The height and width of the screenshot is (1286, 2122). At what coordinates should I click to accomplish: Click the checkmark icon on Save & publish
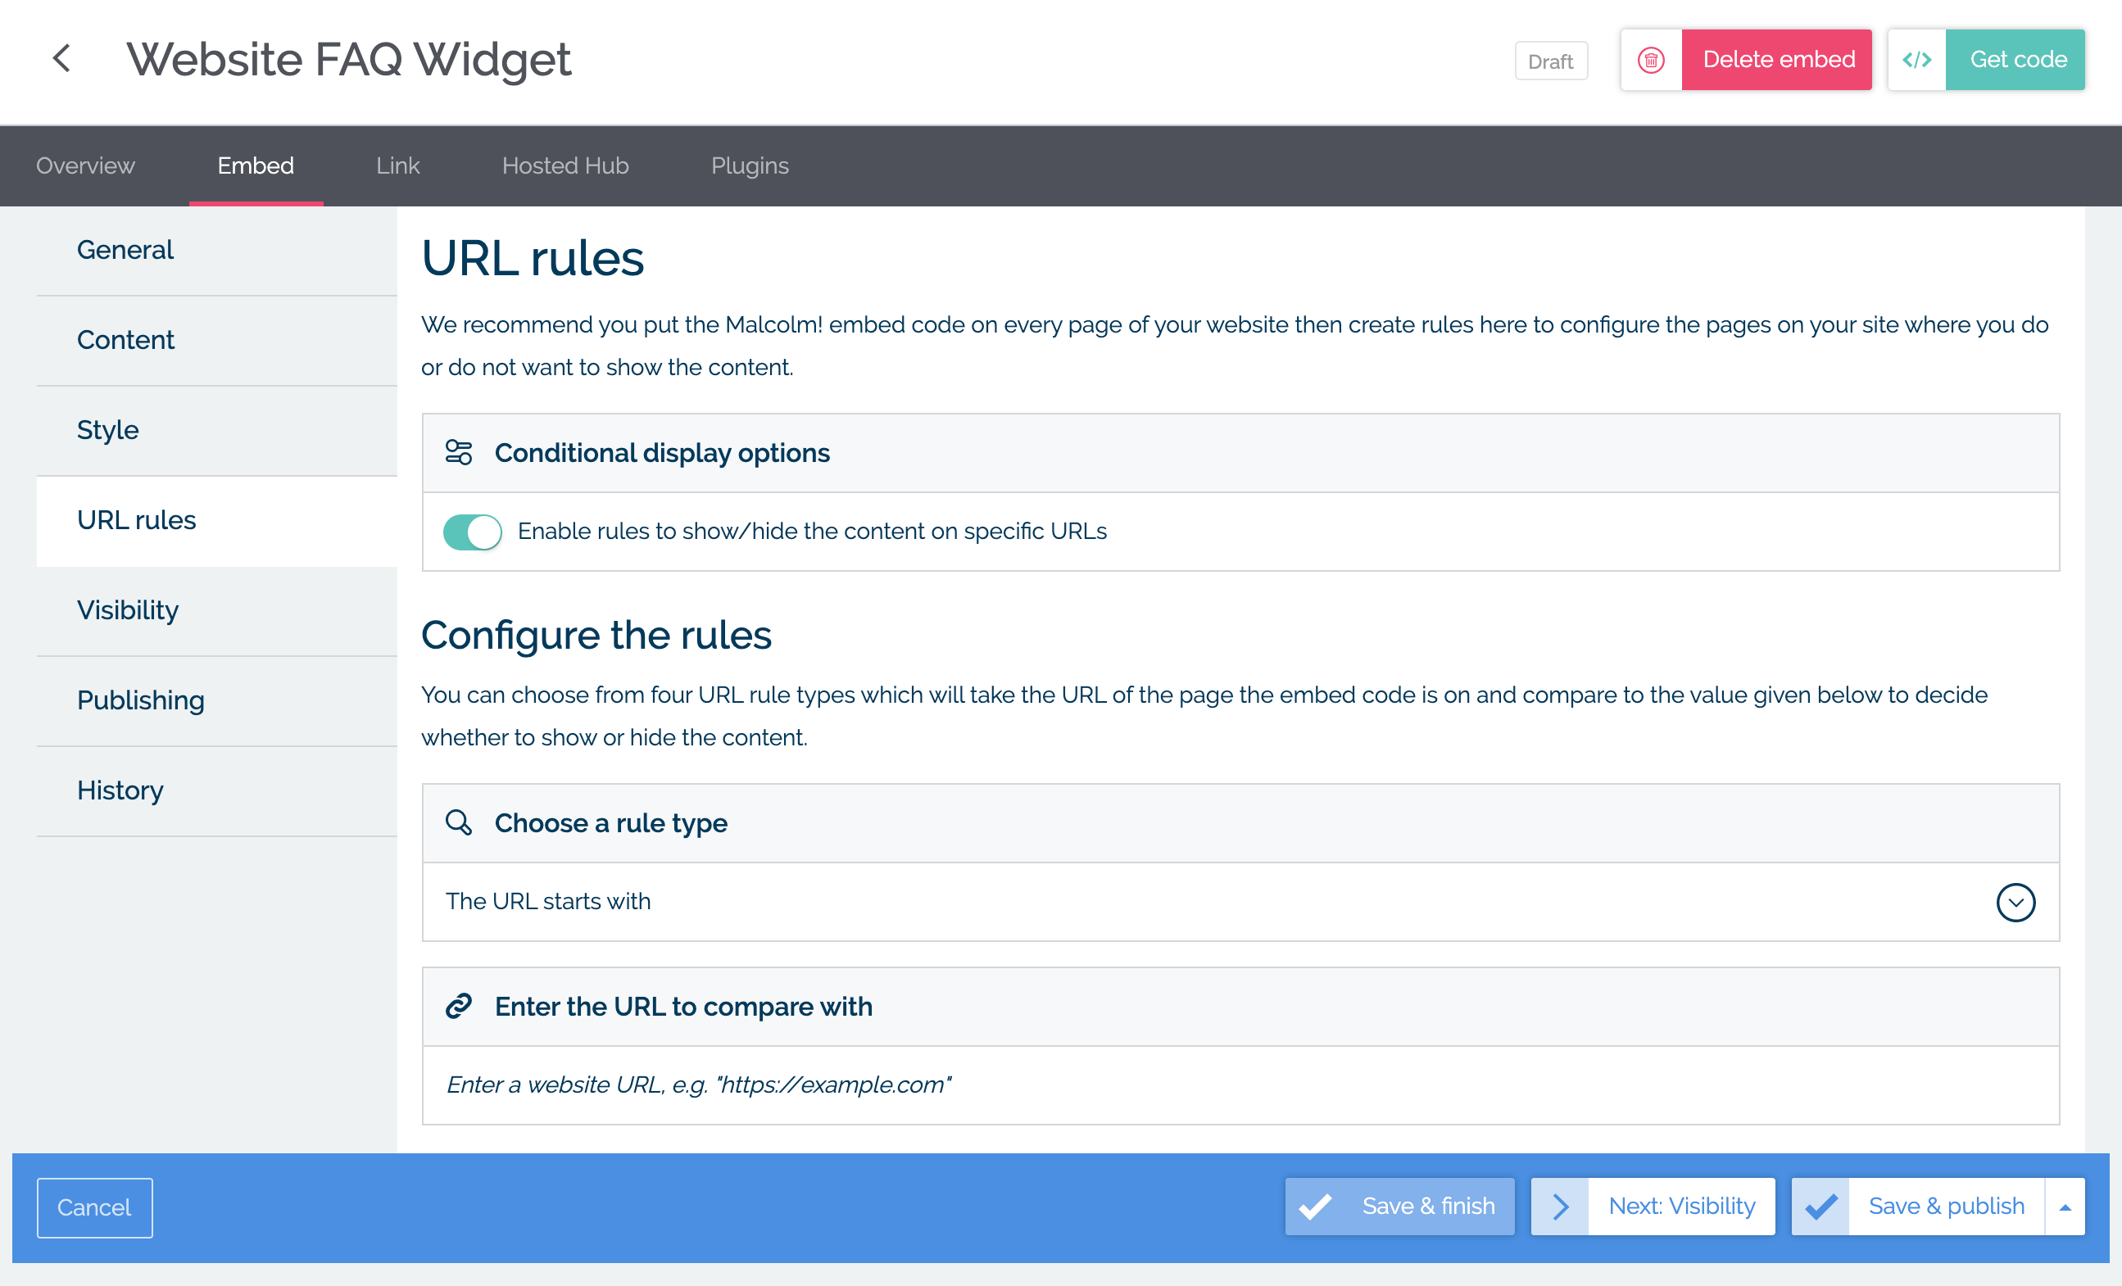point(1820,1207)
